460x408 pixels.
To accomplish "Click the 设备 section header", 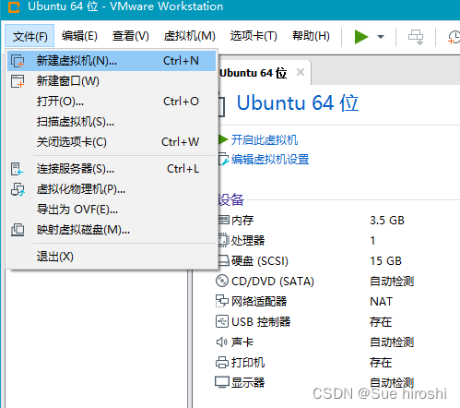I will (x=230, y=199).
